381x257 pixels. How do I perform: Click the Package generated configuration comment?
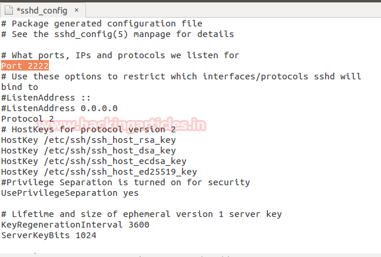coord(102,24)
